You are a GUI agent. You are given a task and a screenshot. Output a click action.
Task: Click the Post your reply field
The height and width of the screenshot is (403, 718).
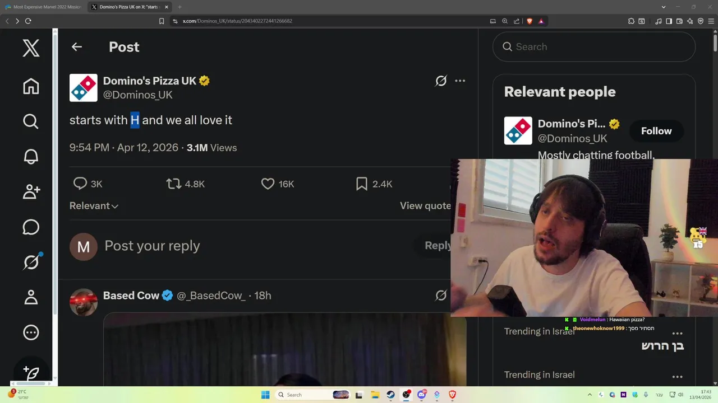[x=152, y=246]
